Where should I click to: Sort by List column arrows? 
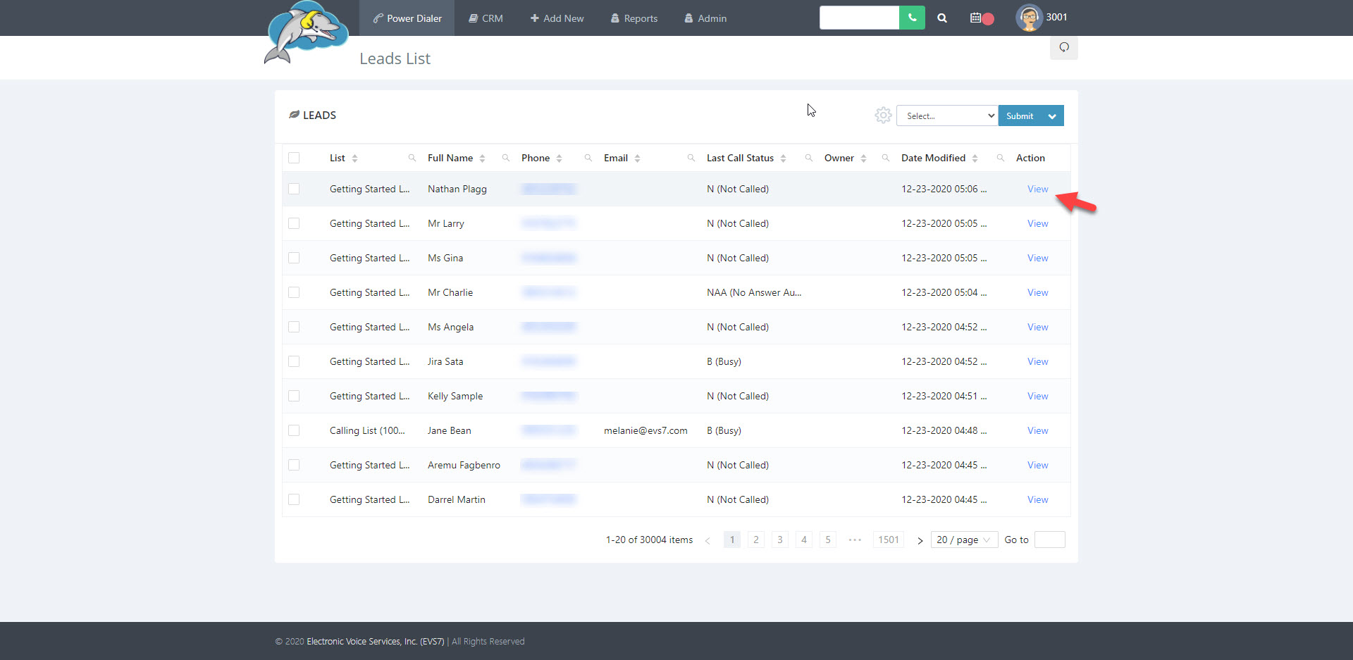pos(354,158)
